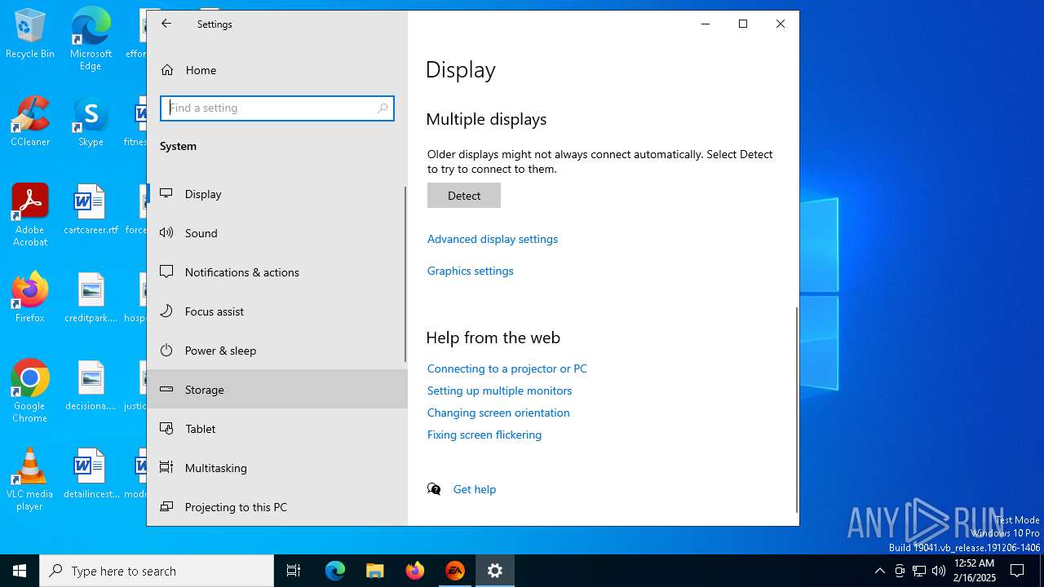The width and height of the screenshot is (1044, 587).
Task: Click the Get help link
Action: (475, 489)
